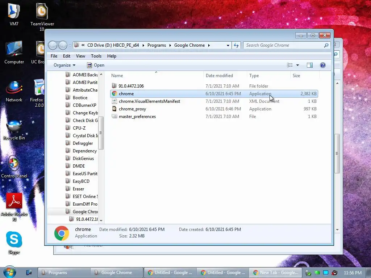Expand the arrow after Google Chrome in breadcrumb
Image resolution: width=371 pixels, height=278 pixels.
point(209,45)
